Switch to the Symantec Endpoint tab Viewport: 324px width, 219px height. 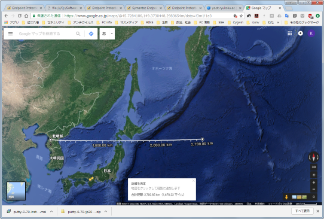tap(144, 8)
